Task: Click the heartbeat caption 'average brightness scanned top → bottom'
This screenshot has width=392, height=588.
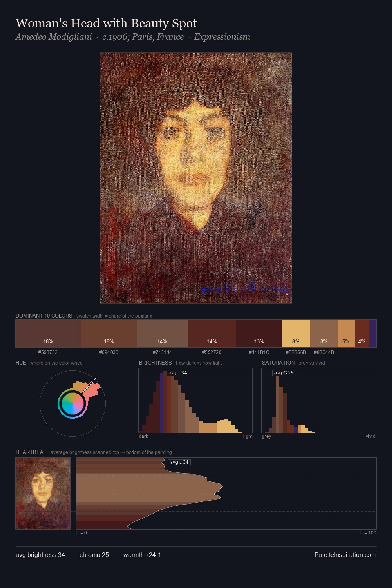Action: (x=111, y=452)
